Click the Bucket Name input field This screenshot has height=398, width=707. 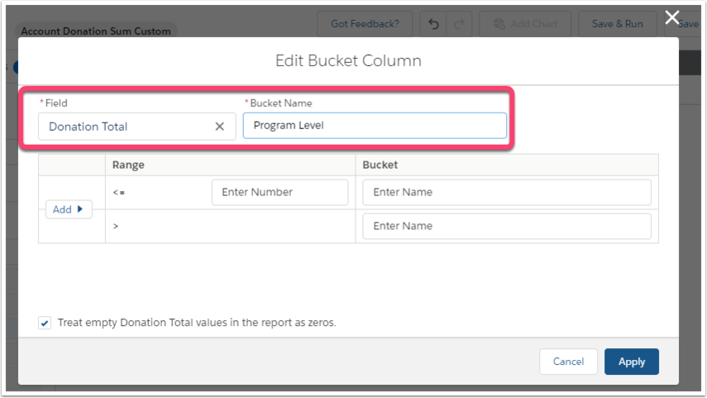pyautogui.click(x=375, y=126)
